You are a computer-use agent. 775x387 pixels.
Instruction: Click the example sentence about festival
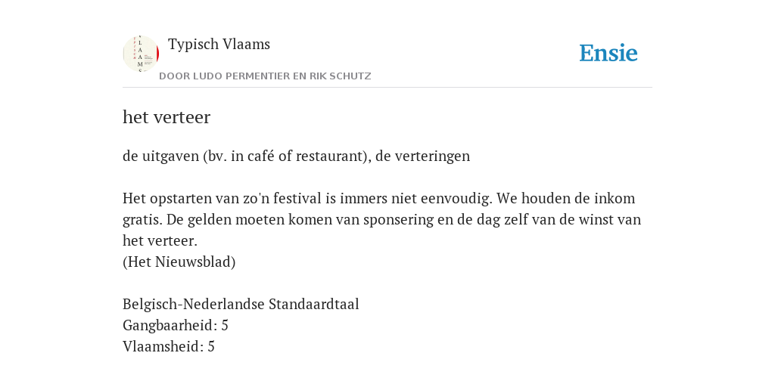point(381,219)
